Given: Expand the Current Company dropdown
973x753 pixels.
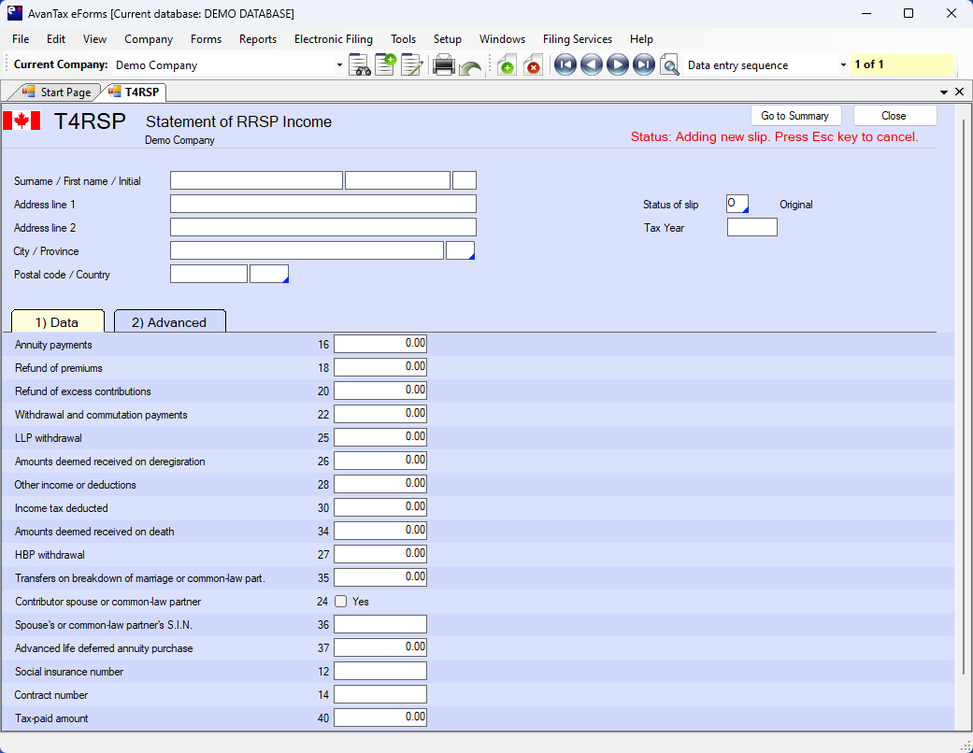Looking at the screenshot, I should (339, 65).
